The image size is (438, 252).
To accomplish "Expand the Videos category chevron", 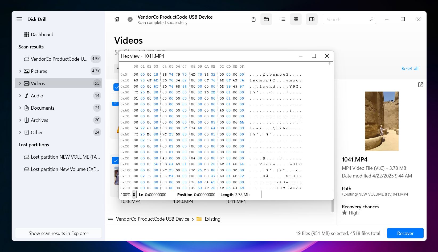I will 20,84.
